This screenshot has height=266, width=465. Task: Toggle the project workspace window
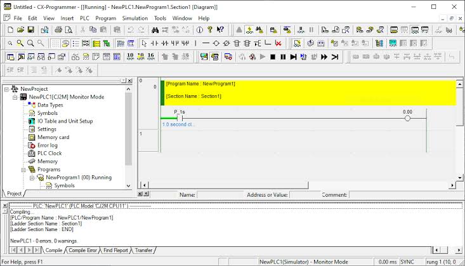(10, 57)
